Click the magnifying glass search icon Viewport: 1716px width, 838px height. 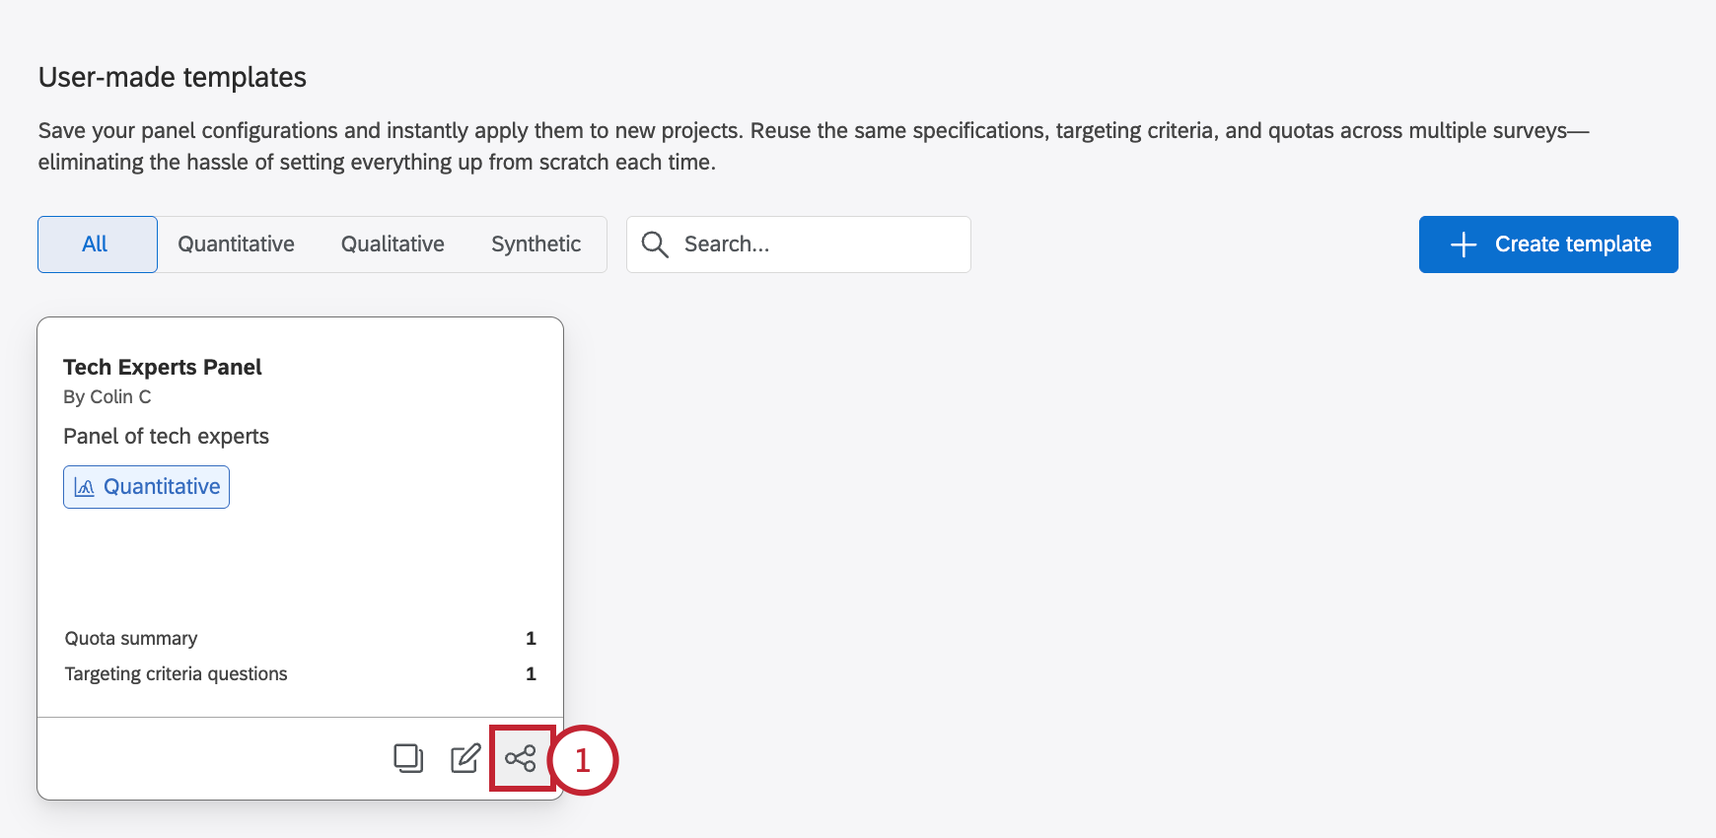[x=655, y=244]
